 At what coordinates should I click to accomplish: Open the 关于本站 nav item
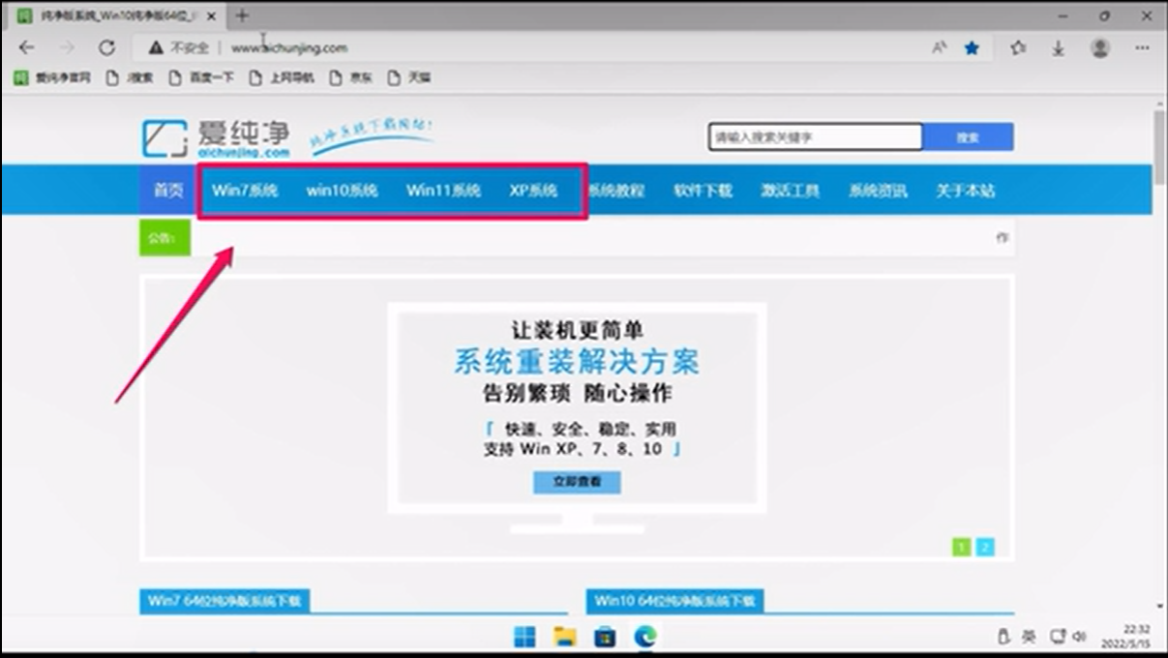965,191
